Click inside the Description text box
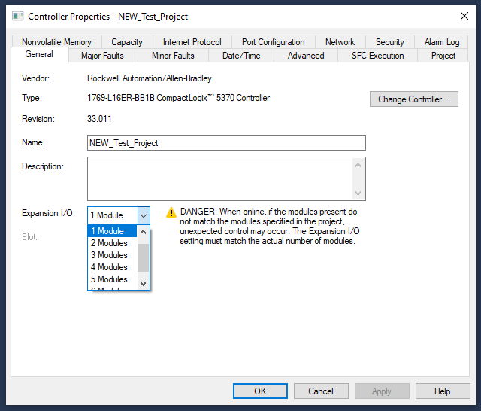 point(220,178)
